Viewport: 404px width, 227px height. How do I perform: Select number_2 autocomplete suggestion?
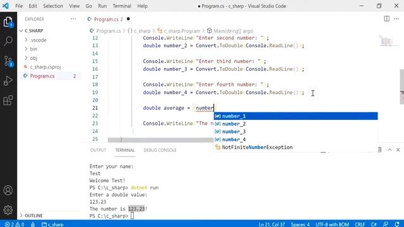coord(295,124)
